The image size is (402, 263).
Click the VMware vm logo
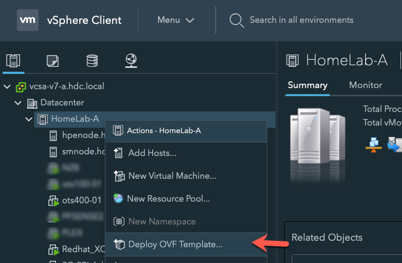28,20
